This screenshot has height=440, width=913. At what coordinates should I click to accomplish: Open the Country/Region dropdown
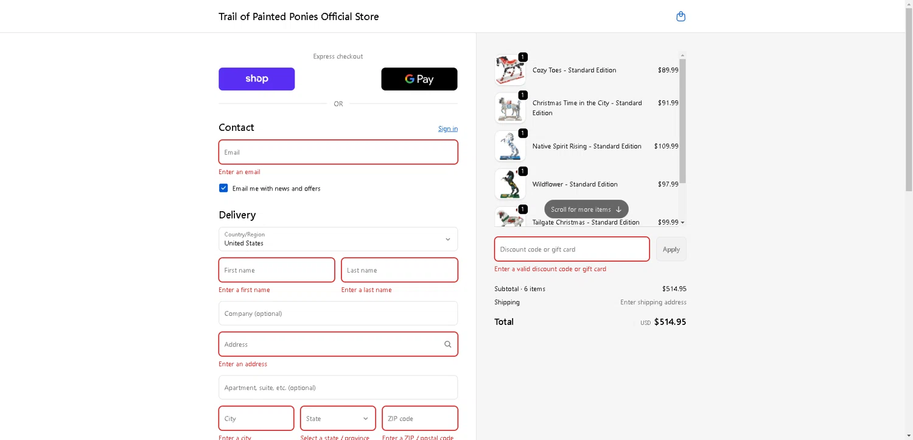338,239
